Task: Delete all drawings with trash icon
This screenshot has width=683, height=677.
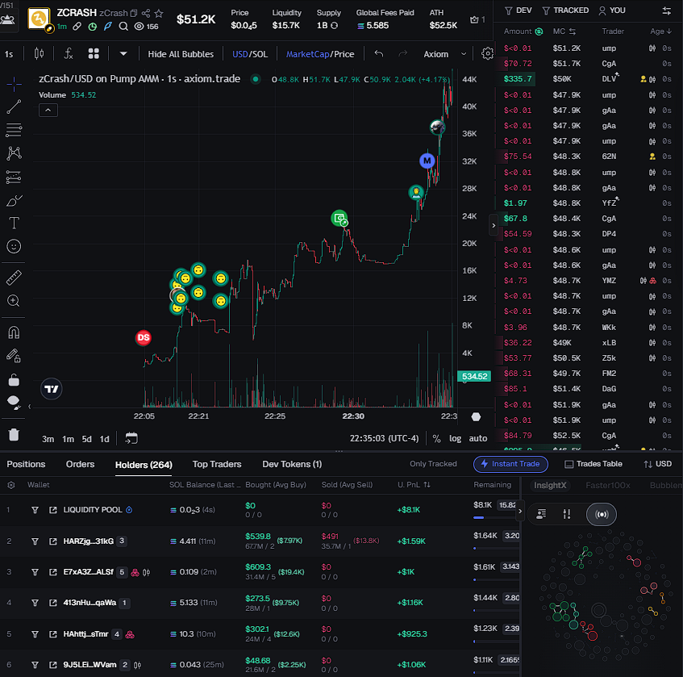Action: (14, 434)
